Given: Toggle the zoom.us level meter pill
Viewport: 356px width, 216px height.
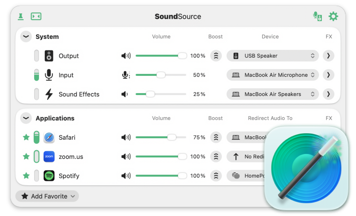Looking at the screenshot, I should pyautogui.click(x=37, y=156).
